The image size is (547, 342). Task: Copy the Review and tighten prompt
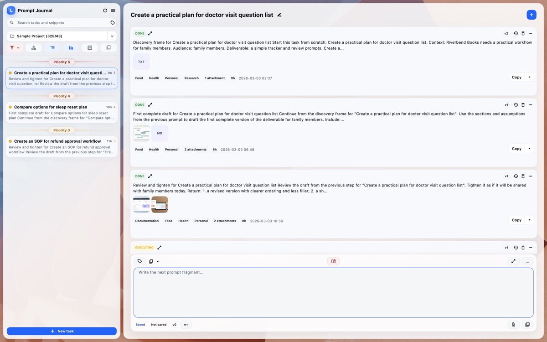tap(516, 220)
